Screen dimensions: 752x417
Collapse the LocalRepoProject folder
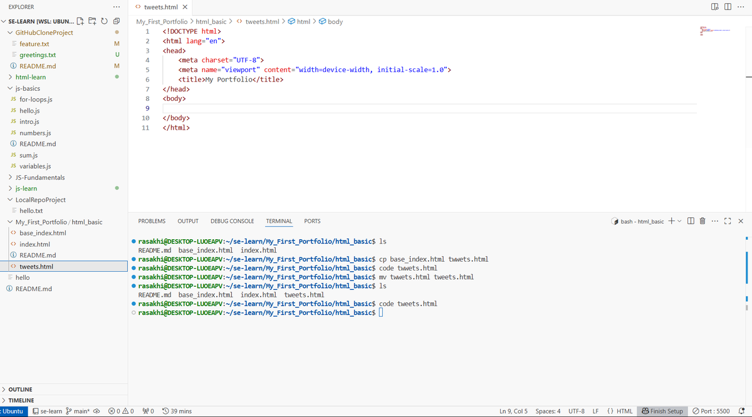point(40,200)
